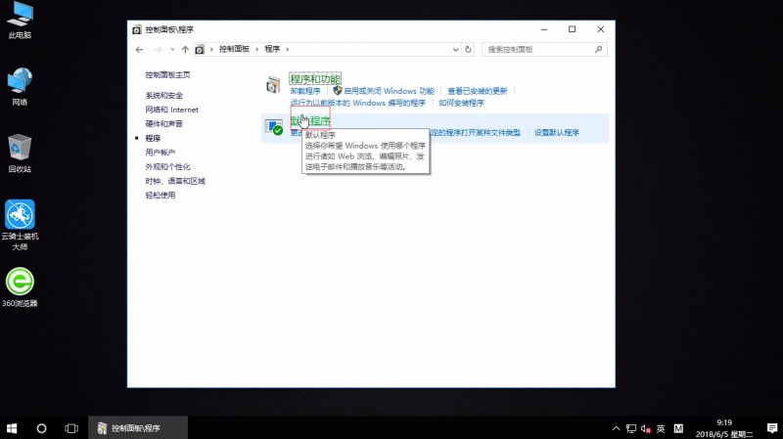Expand chevron after 控制面板 breadcrumb
Image resolution: width=783 pixels, height=439 pixels.
click(x=257, y=49)
